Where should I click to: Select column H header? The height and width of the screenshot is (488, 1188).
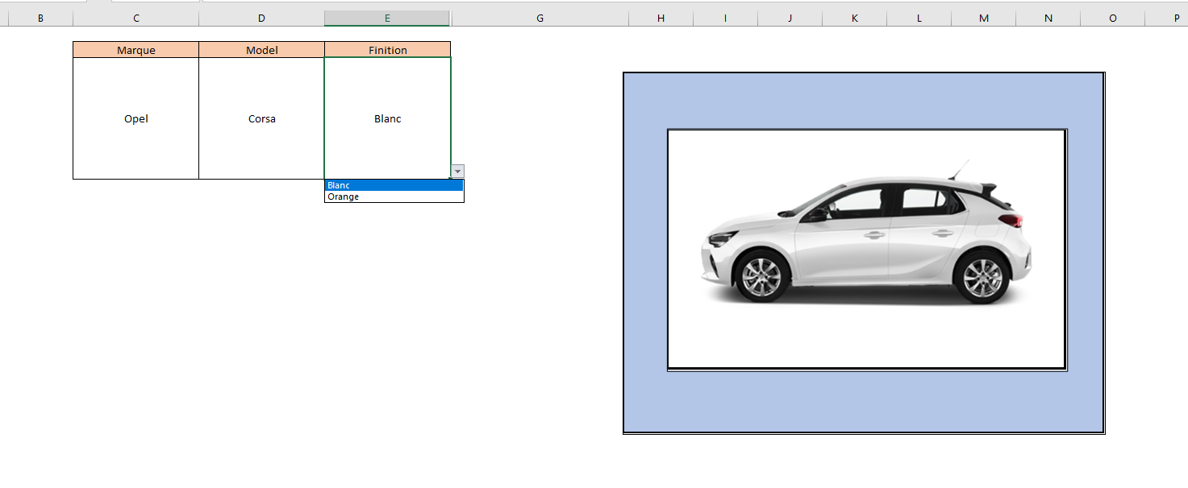point(661,18)
